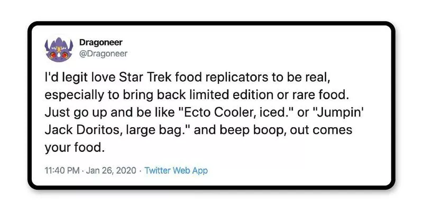Open the Twitter Web App source link
The height and width of the screenshot is (211, 423).
(x=176, y=170)
